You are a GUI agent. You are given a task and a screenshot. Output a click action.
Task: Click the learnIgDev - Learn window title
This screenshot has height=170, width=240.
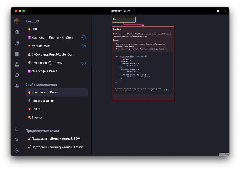(120, 11)
